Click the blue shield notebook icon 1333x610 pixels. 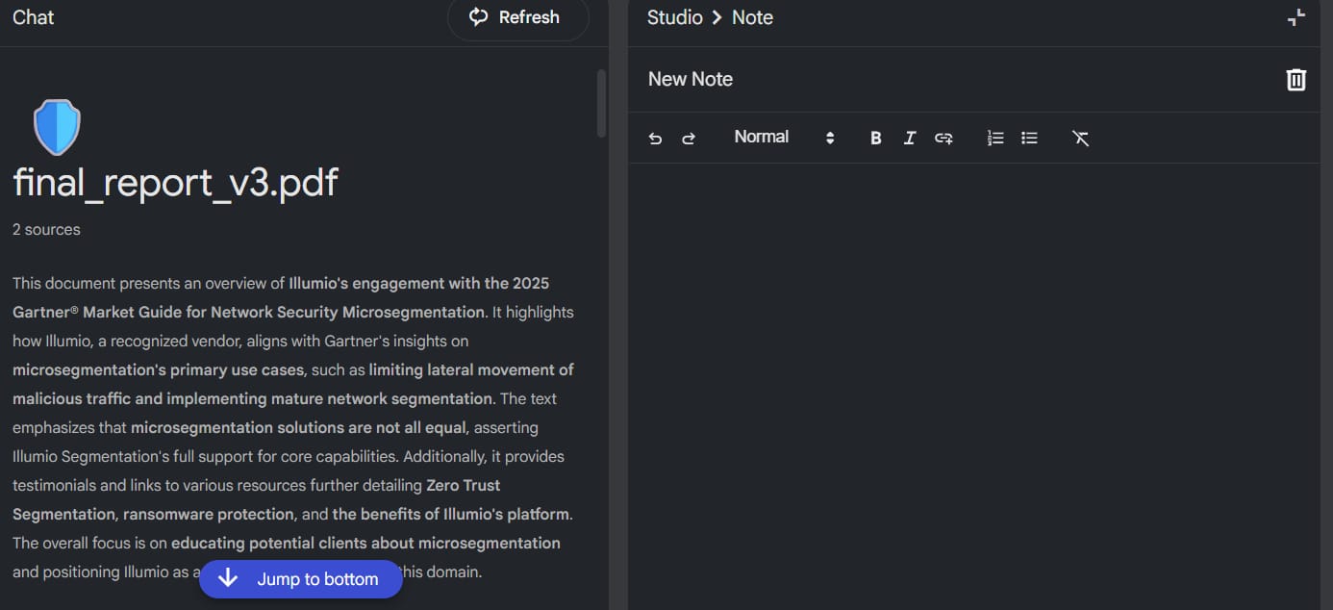pos(57,127)
